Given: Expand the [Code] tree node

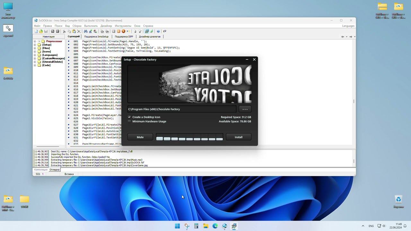Looking at the screenshot, I should click(35, 65).
